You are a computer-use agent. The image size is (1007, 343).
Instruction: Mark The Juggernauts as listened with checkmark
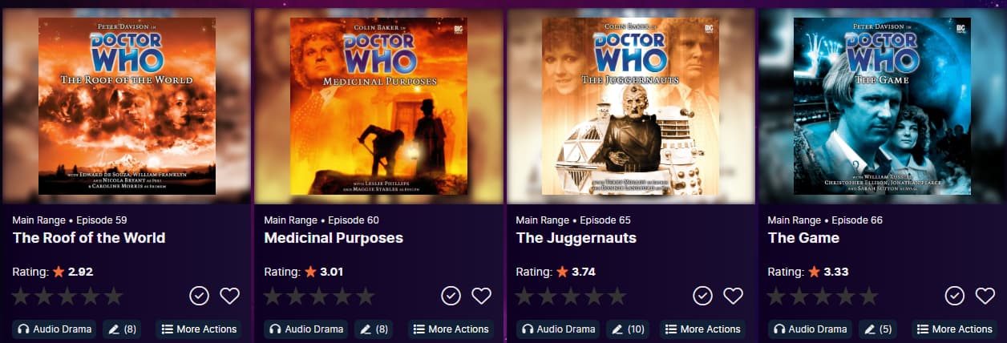click(703, 296)
